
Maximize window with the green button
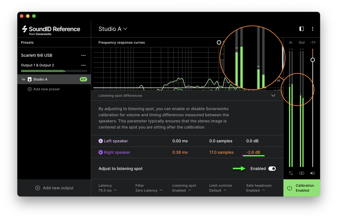coord(34,16)
